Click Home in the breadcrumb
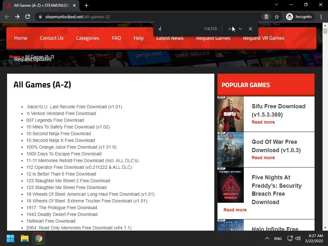This screenshot has height=246, width=328. click(15, 57)
